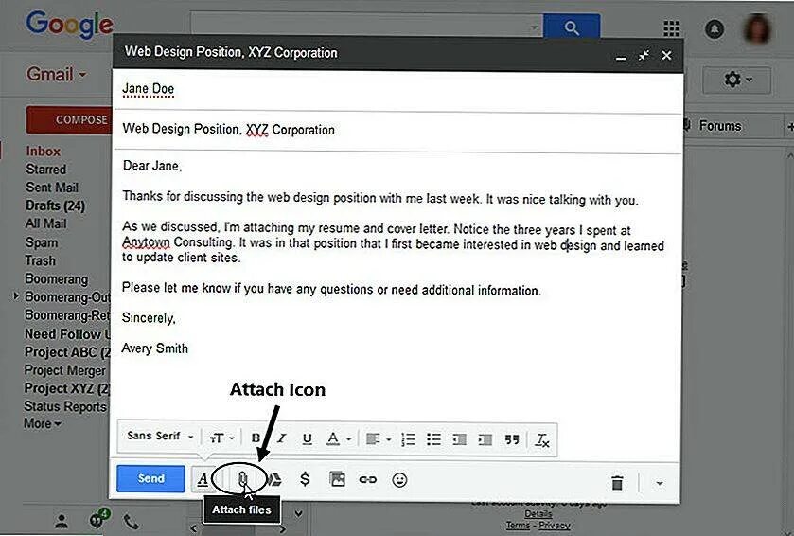
Task: Open more options arrow beside trash
Action: pyautogui.click(x=660, y=483)
